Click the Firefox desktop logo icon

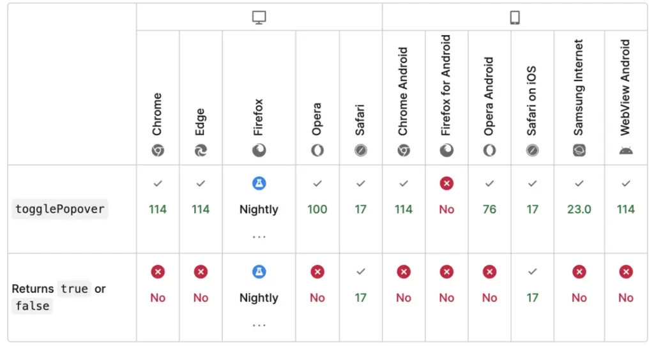coord(259,151)
